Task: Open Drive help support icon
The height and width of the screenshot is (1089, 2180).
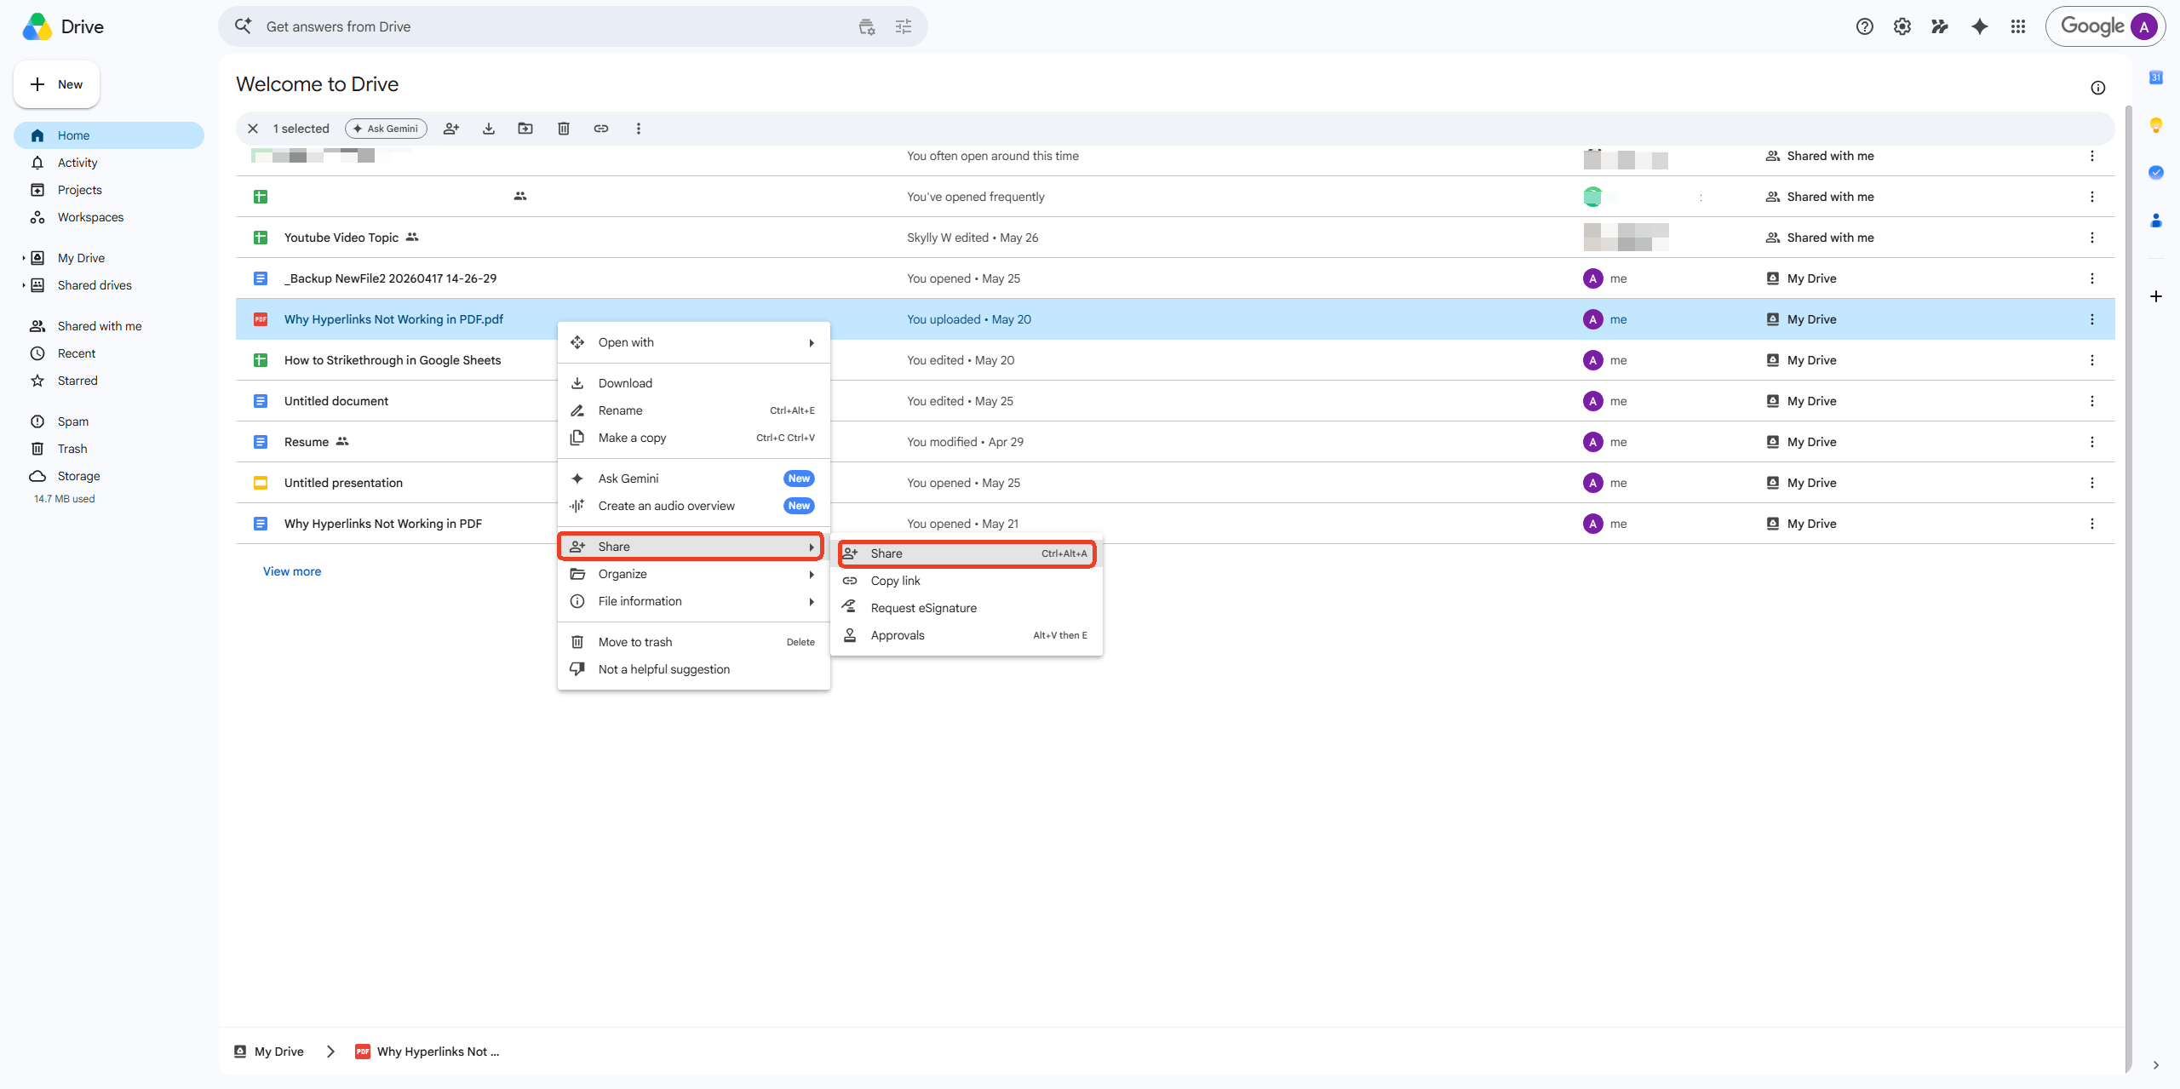Action: point(1864,26)
